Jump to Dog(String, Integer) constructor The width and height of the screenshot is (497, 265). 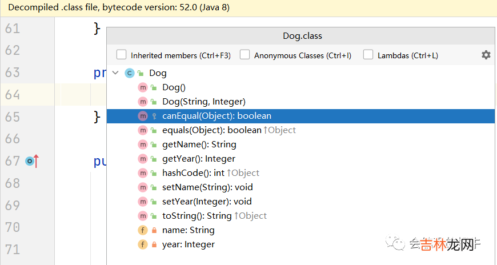coord(203,102)
